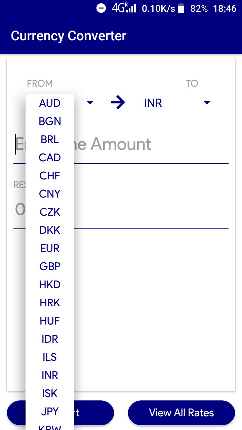Choose JPY from the dropdown list

[x=50, y=412]
